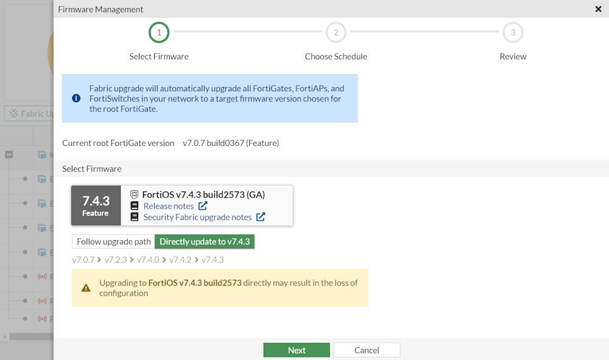This screenshot has height=360, width=609.
Task: Cancel the firmware upgrade wizard
Action: point(367,350)
